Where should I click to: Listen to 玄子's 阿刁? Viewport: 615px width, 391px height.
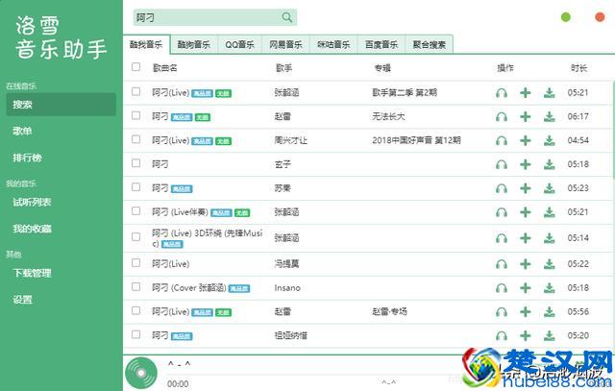(x=502, y=164)
